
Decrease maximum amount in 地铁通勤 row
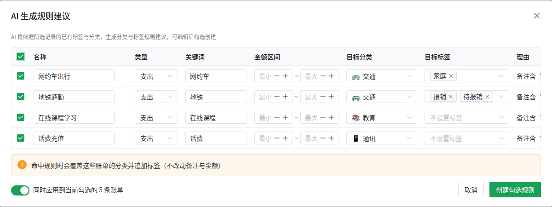coord(322,97)
